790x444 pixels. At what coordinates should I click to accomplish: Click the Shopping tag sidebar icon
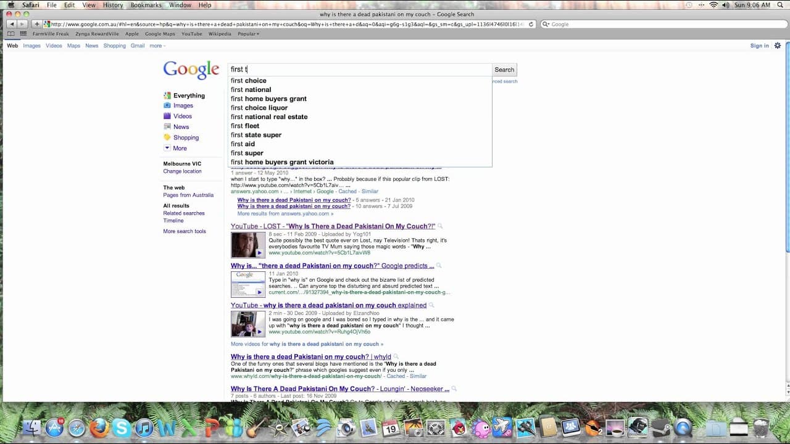[167, 138]
